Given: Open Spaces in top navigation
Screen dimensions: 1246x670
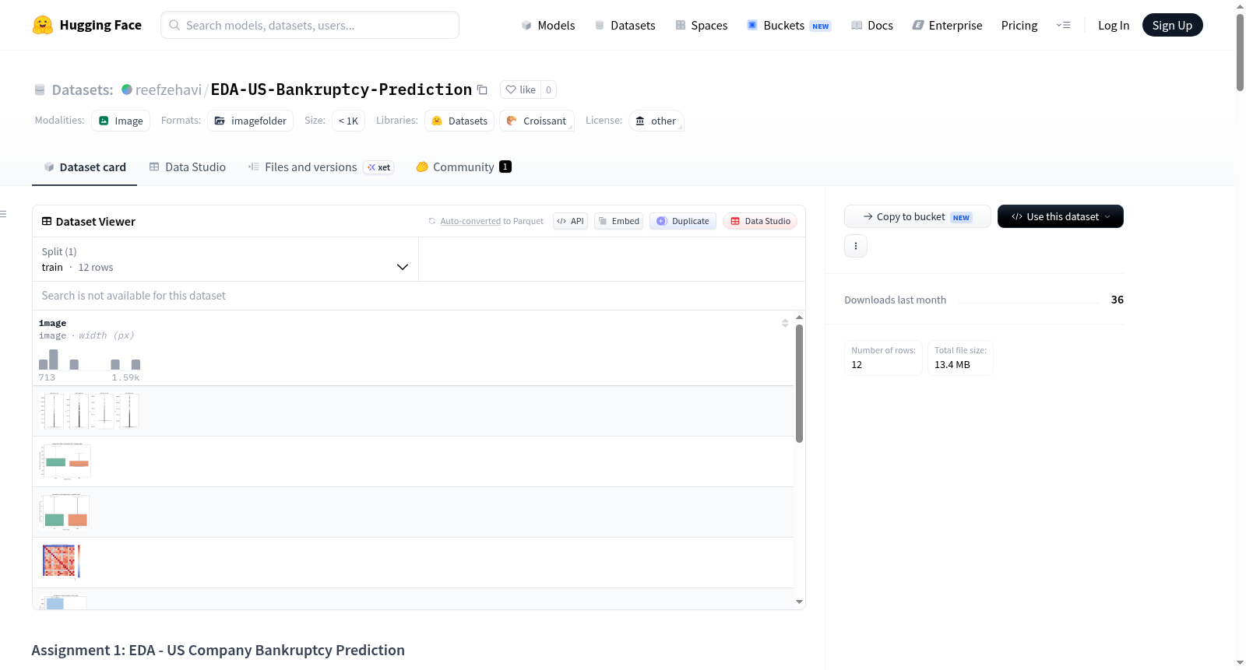Looking at the screenshot, I should click(701, 25).
